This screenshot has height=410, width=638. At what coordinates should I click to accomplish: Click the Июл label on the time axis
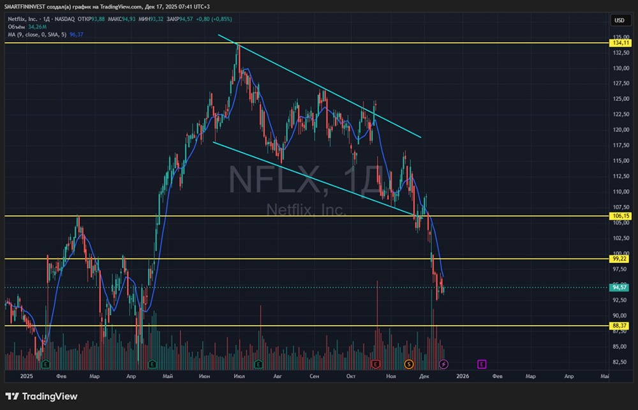(239, 376)
